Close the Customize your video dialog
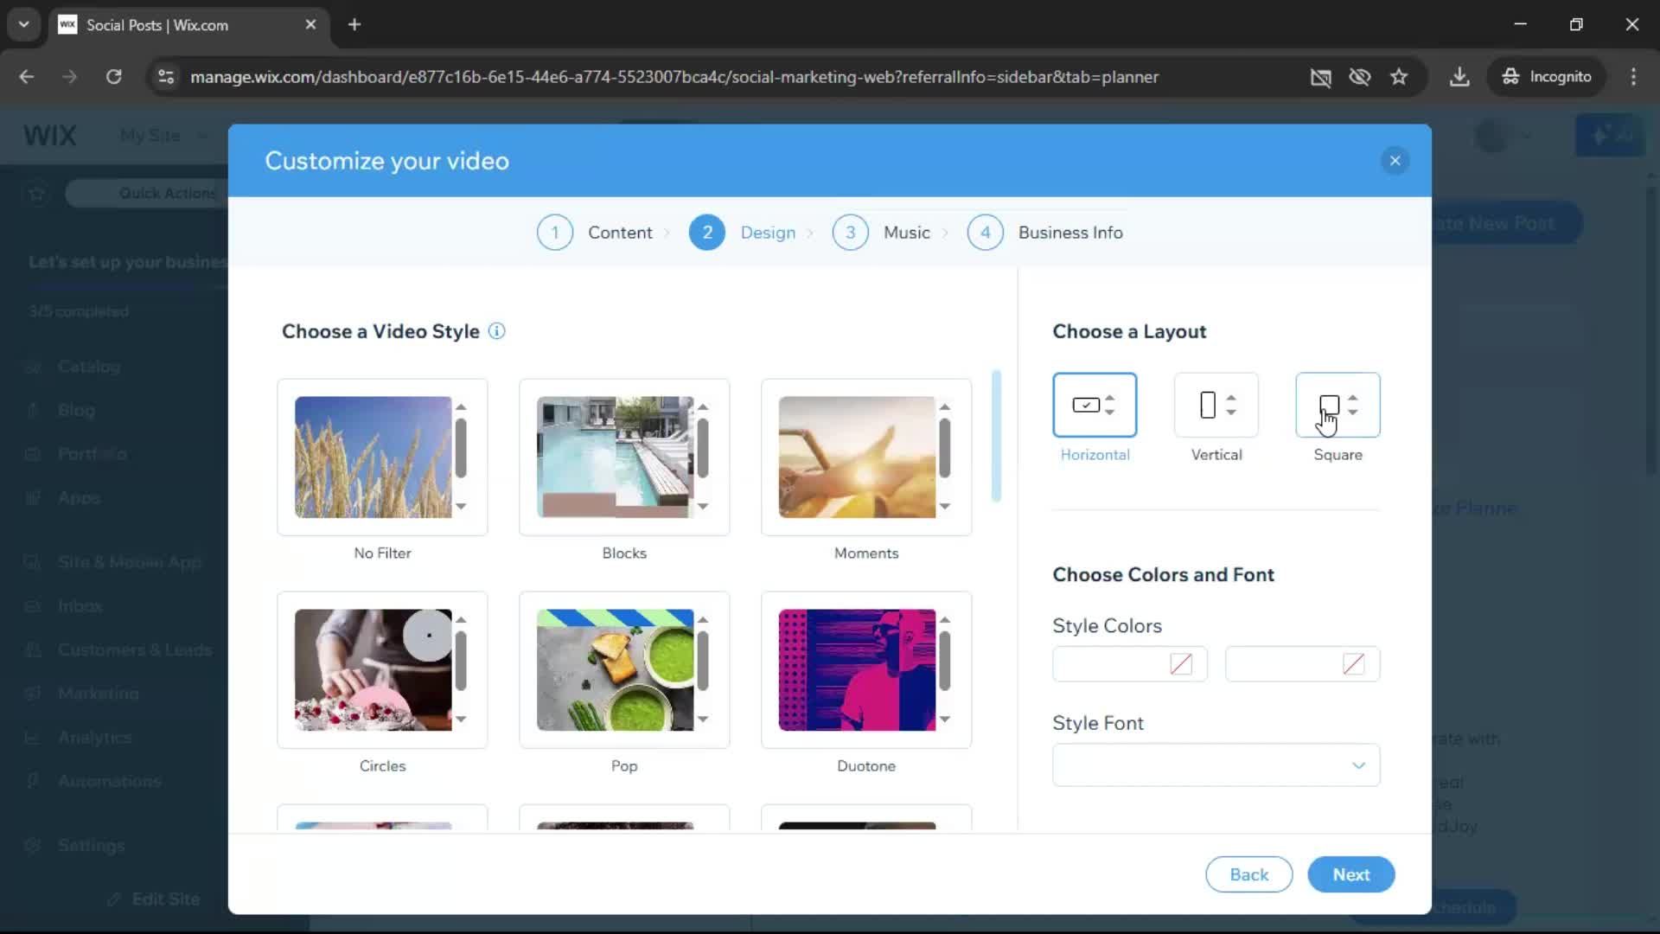Viewport: 1660px width, 934px height. click(x=1395, y=161)
